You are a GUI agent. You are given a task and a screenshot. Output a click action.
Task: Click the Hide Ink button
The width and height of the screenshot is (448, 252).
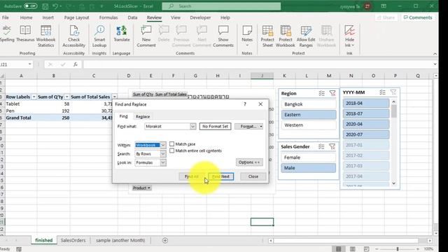point(349,36)
